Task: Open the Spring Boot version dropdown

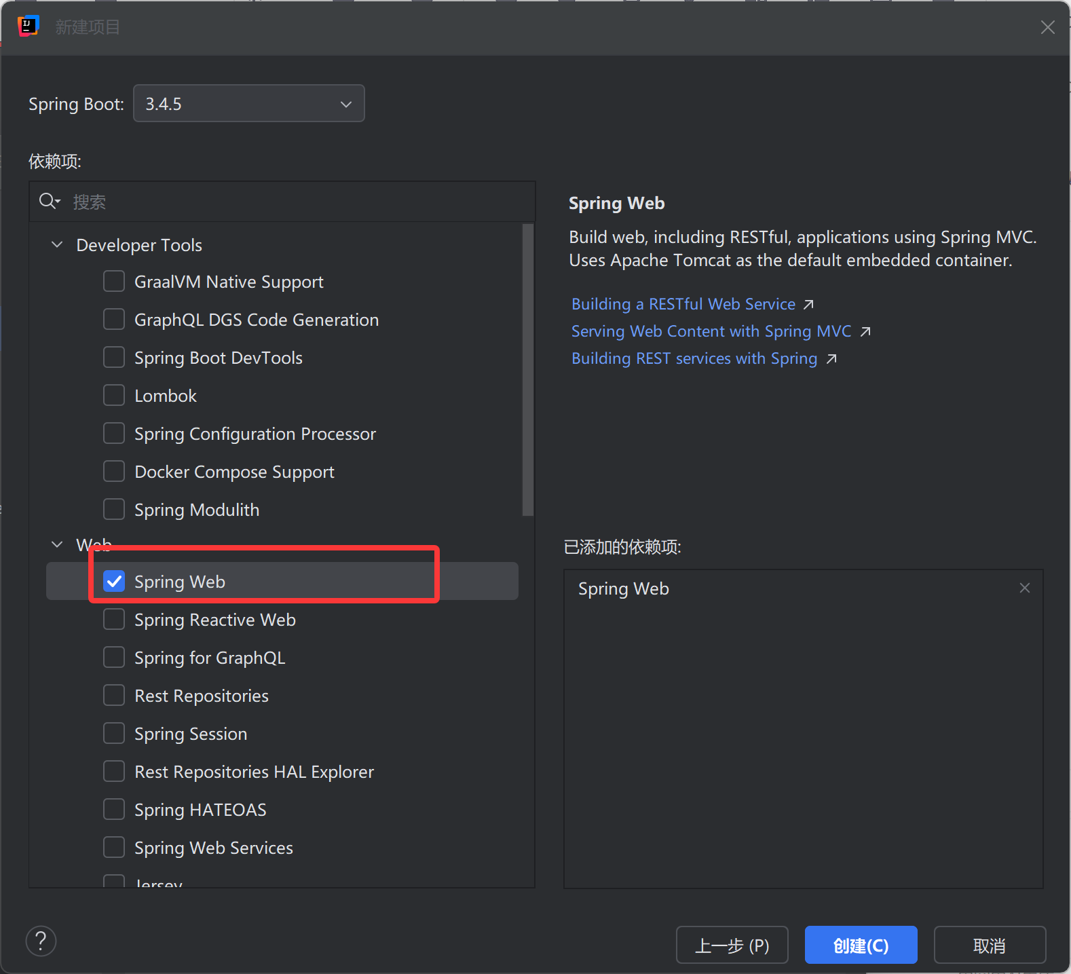Action: click(249, 103)
